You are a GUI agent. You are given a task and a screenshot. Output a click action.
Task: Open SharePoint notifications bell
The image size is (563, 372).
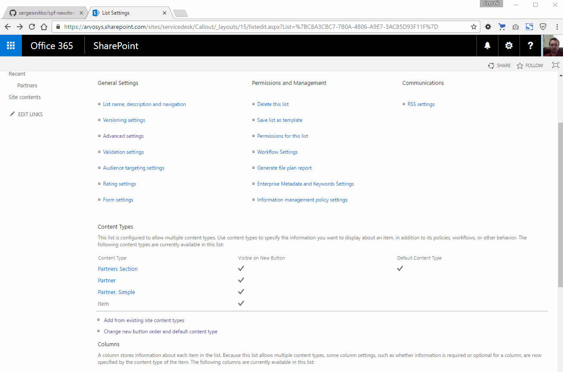tap(487, 45)
